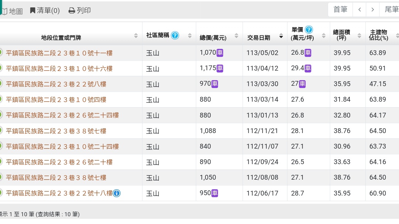The width and height of the screenshot is (399, 224).
Task: Click 車 badge beside total price 1,070
Action: [220, 53]
